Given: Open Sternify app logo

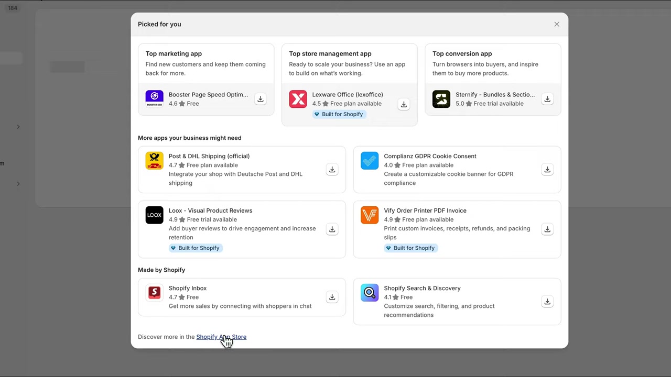Looking at the screenshot, I should [x=441, y=99].
